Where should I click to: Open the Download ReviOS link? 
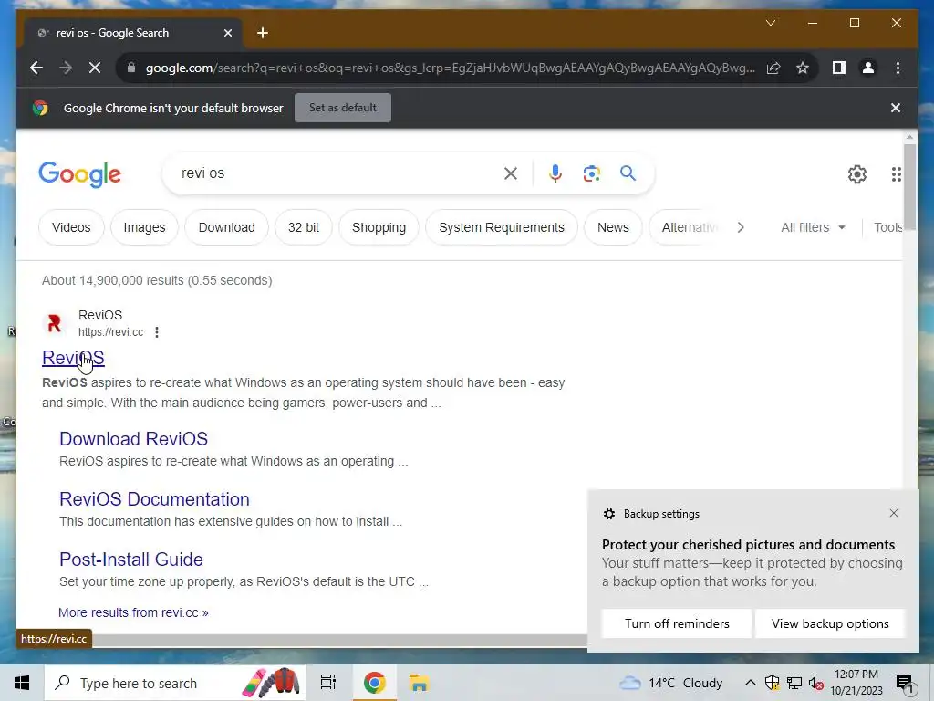(x=133, y=439)
